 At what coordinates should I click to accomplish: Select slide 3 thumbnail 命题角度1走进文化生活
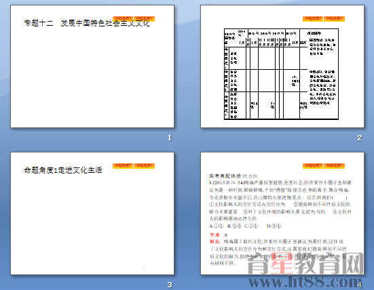92,213
